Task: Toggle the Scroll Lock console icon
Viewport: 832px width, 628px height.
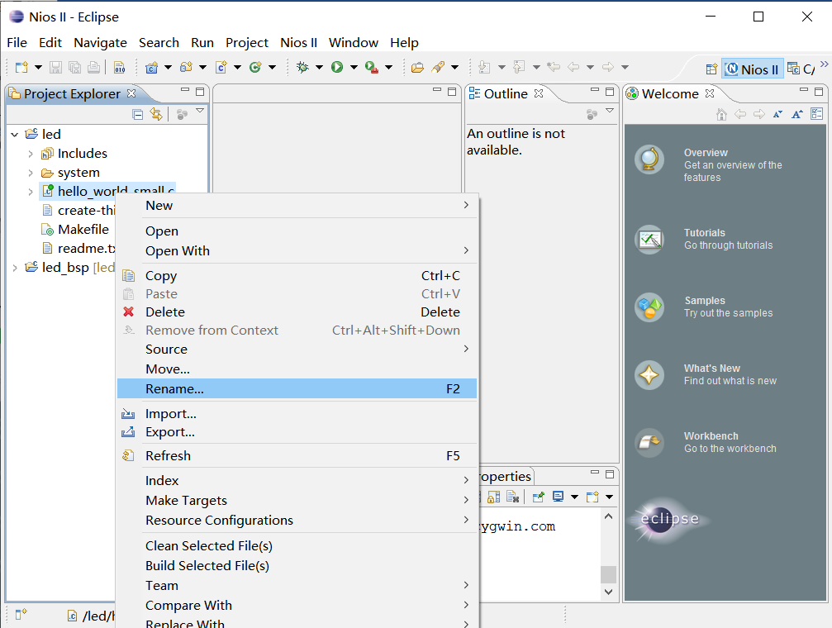Action: point(493,497)
